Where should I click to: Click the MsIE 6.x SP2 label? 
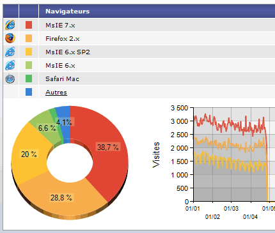pyautogui.click(x=68, y=52)
